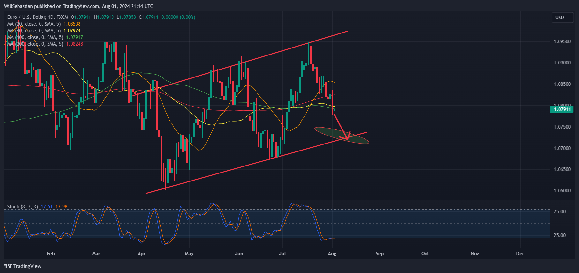Click the Stoch (8, 3, 3) indicator legend
The width and height of the screenshot is (579, 273).
22,207
